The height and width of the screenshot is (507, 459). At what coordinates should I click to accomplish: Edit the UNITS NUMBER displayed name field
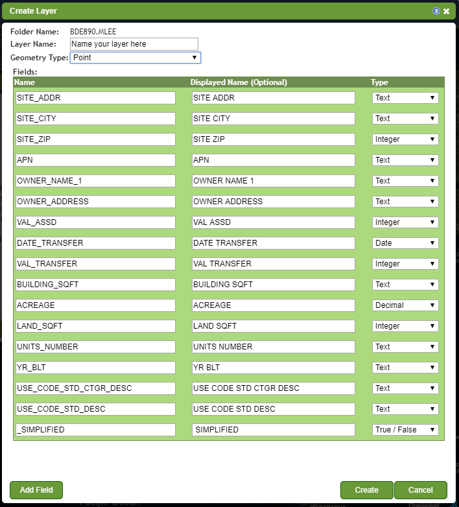pyautogui.click(x=273, y=347)
